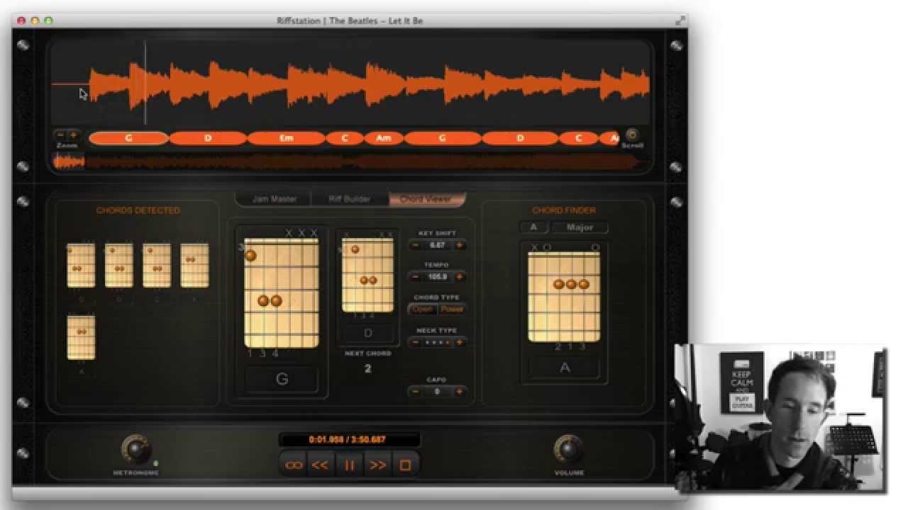Jump to the C segment before Am
The width and height of the screenshot is (908, 510).
(345, 138)
